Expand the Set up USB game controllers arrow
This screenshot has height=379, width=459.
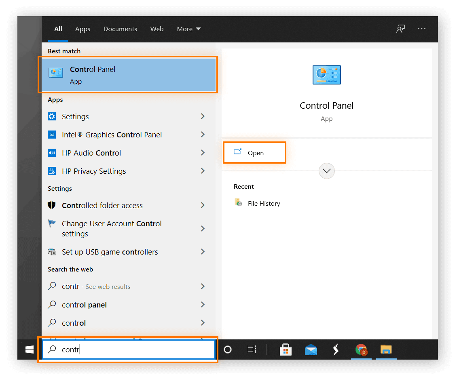[203, 252]
